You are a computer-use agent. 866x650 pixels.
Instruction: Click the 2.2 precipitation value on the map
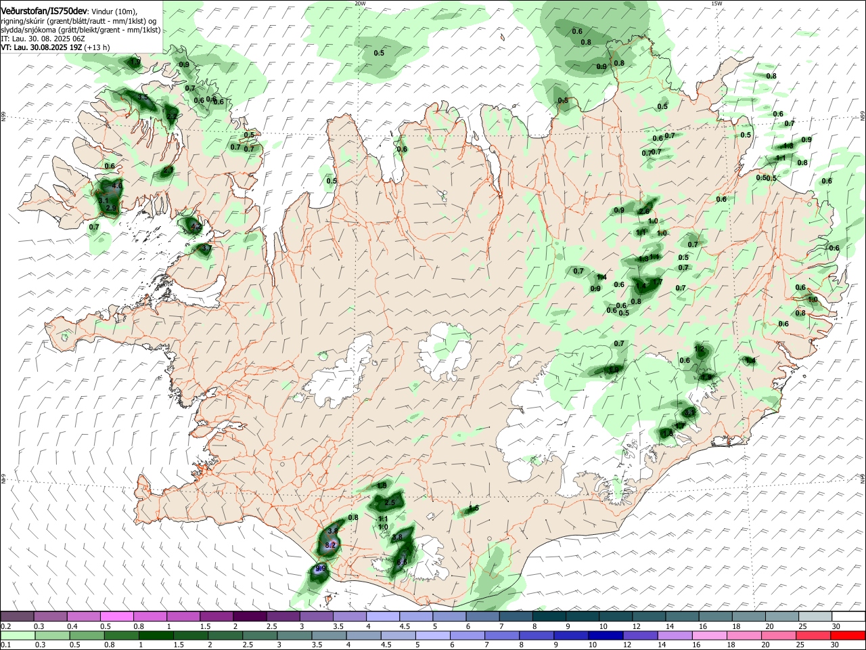(171, 116)
